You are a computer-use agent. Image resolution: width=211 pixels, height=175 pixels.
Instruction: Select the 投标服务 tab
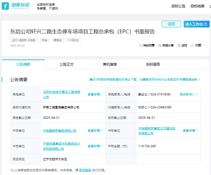pos(153,64)
